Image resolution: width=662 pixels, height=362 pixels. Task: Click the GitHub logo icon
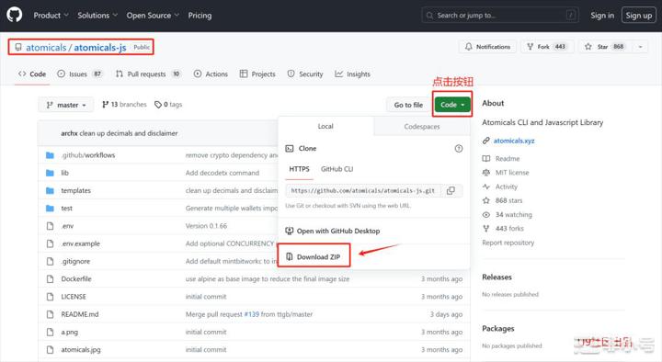click(15, 15)
